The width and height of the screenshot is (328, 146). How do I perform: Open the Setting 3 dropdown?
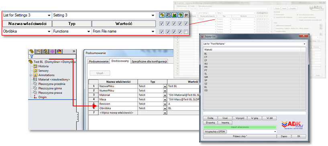tap(153, 16)
